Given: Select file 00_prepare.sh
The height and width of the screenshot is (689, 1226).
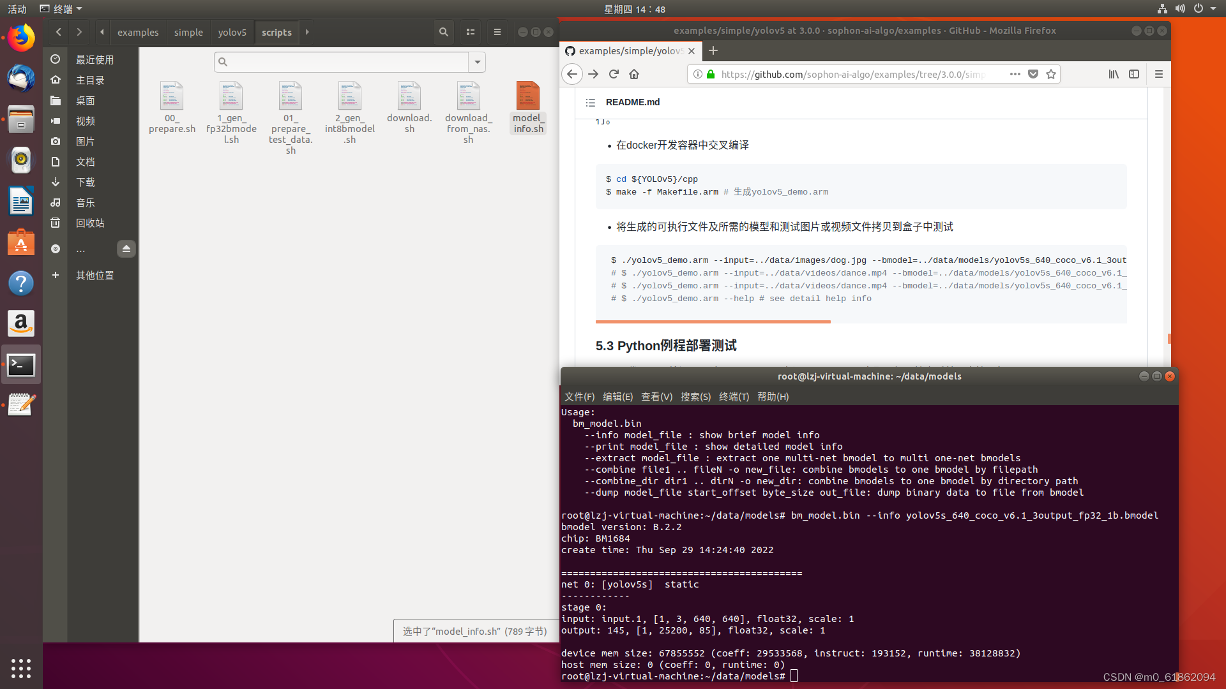Looking at the screenshot, I should [172, 107].
